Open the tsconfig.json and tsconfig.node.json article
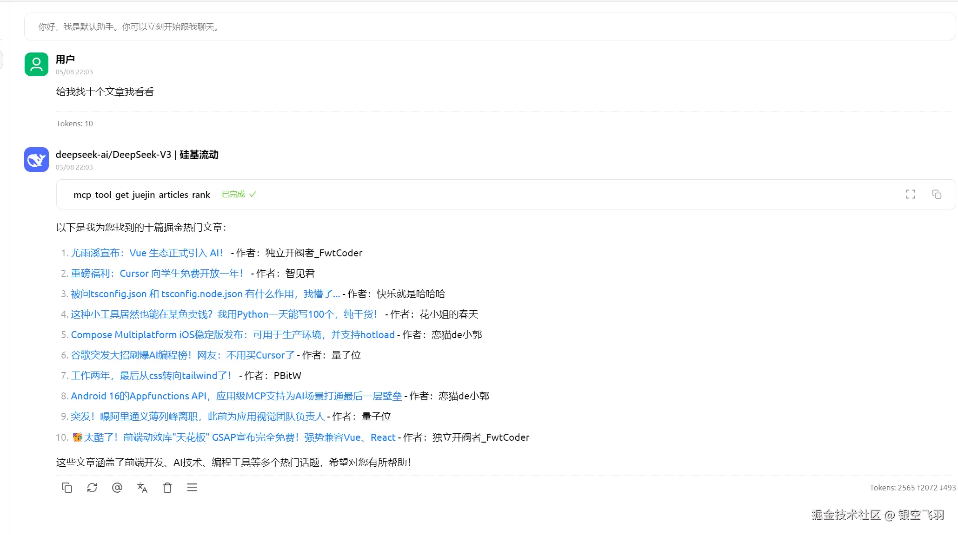The height and width of the screenshot is (535, 958). (x=206, y=294)
